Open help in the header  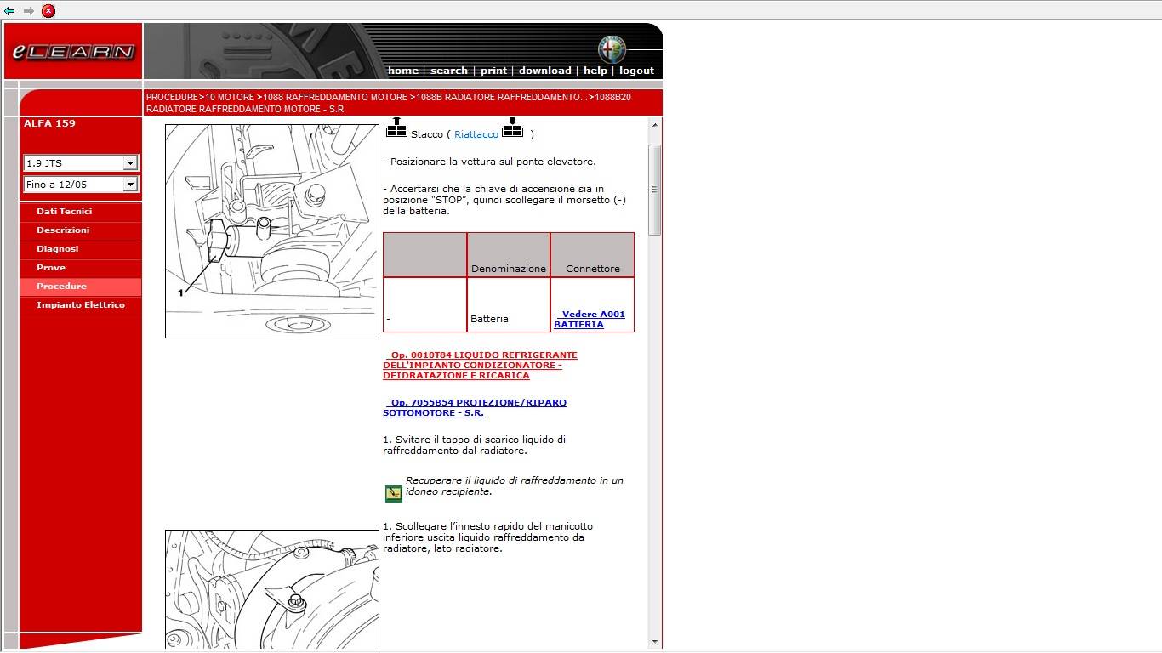pos(595,71)
